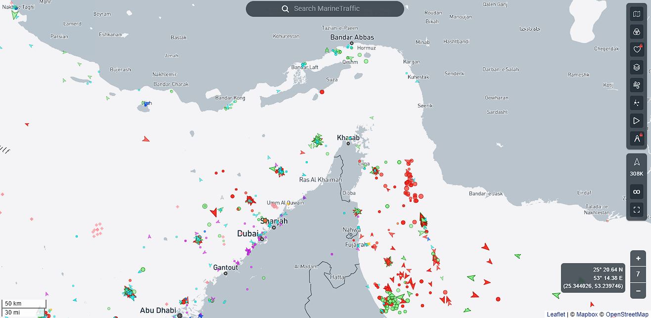Screen dimensions: 651x318
Task: Open the density maps icon
Action: [x=637, y=103]
